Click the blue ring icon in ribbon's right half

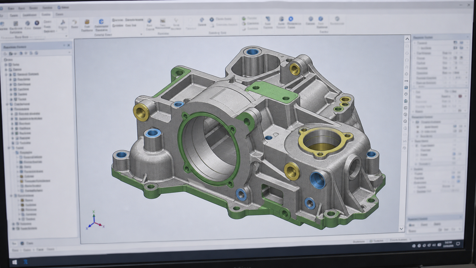click(291, 19)
